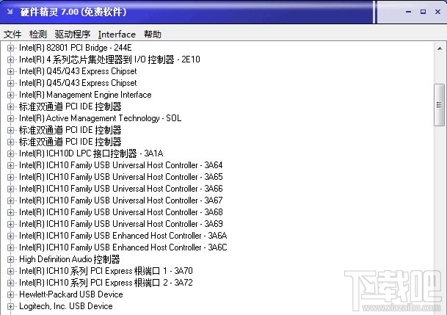Select Logitech, Inc. USB Device entry
Viewport: 447px width, 315px height.
[66, 306]
